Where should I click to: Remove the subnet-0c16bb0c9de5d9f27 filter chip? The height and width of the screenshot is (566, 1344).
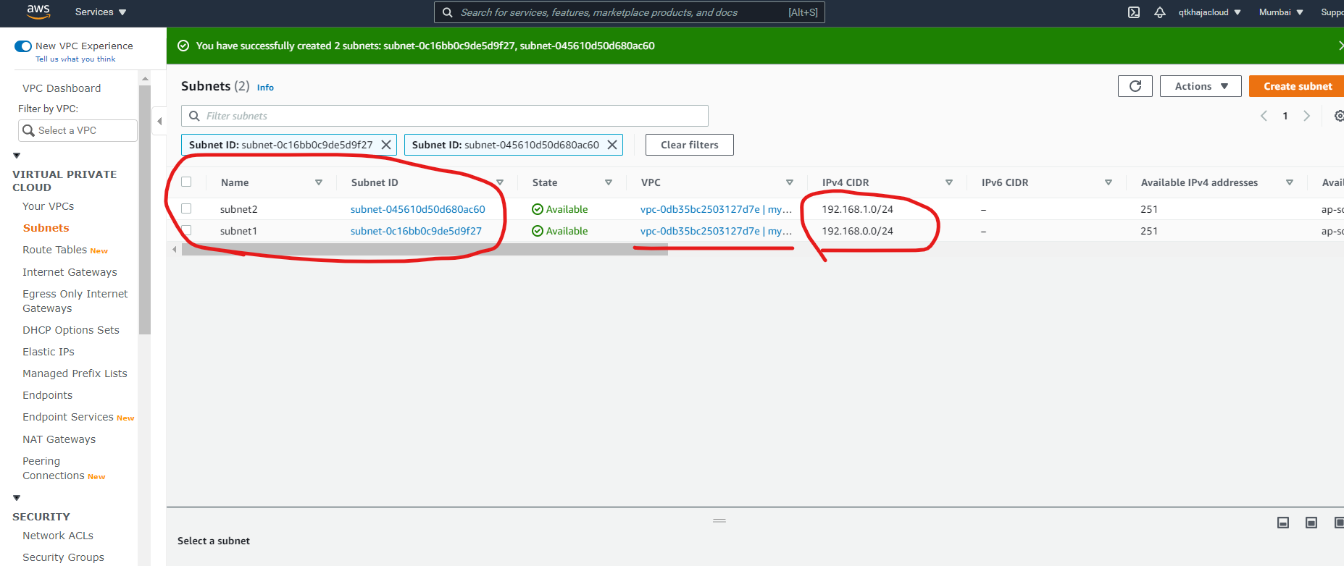[386, 145]
